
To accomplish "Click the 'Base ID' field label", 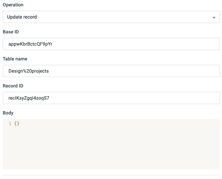I will (x=11, y=32).
